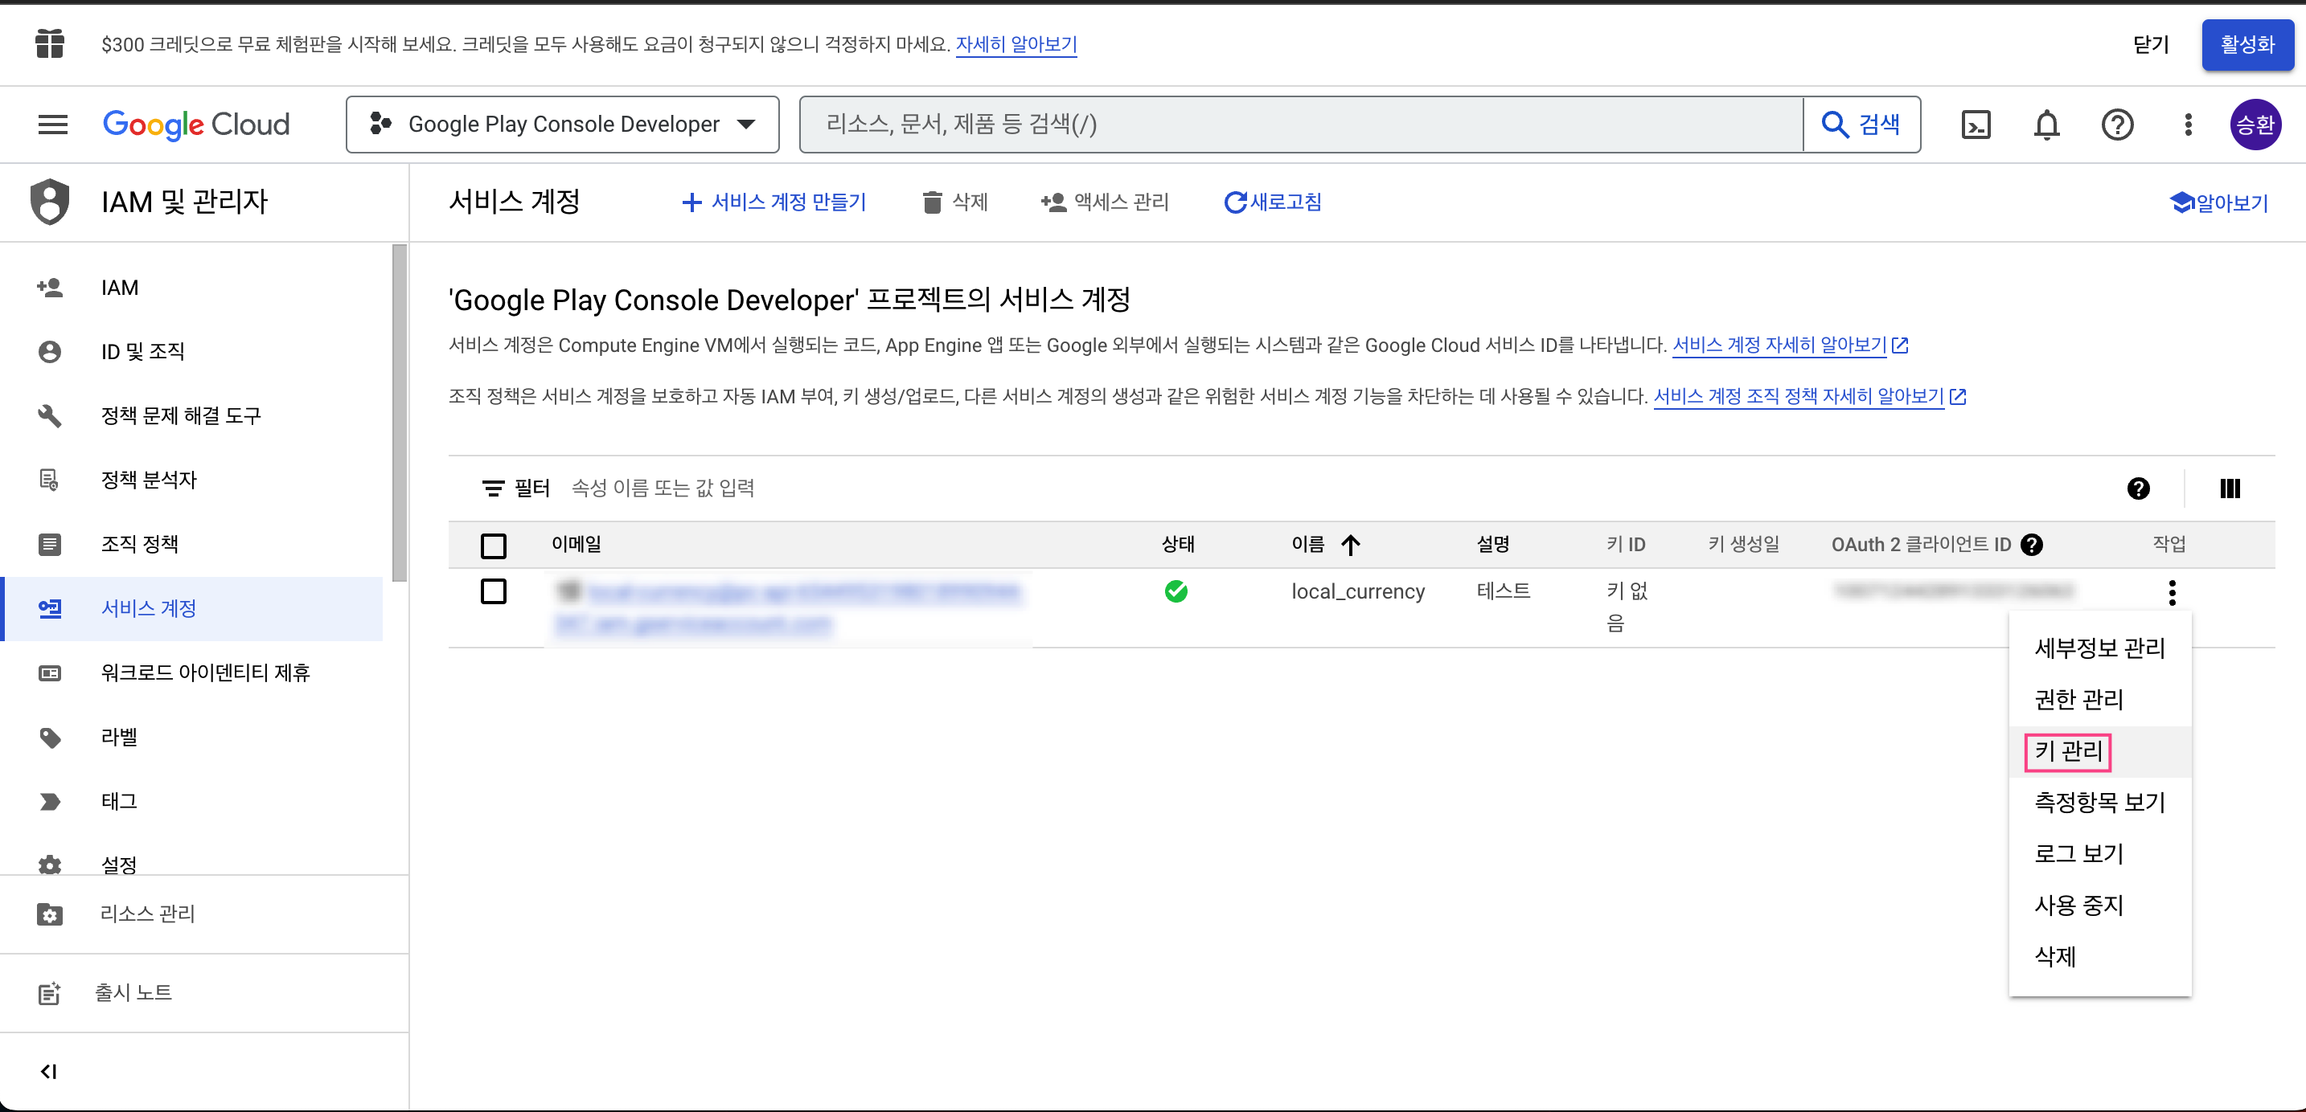Screen dimensions: 2306x1112
Task: Open the hamburger navigation menu
Action: point(53,125)
